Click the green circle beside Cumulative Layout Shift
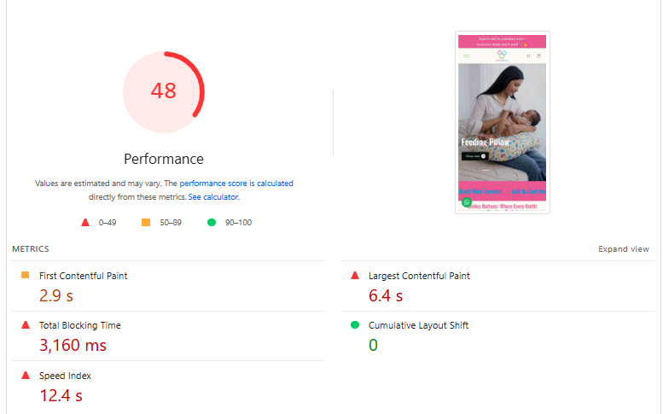The width and height of the screenshot is (663, 414). coord(355,325)
